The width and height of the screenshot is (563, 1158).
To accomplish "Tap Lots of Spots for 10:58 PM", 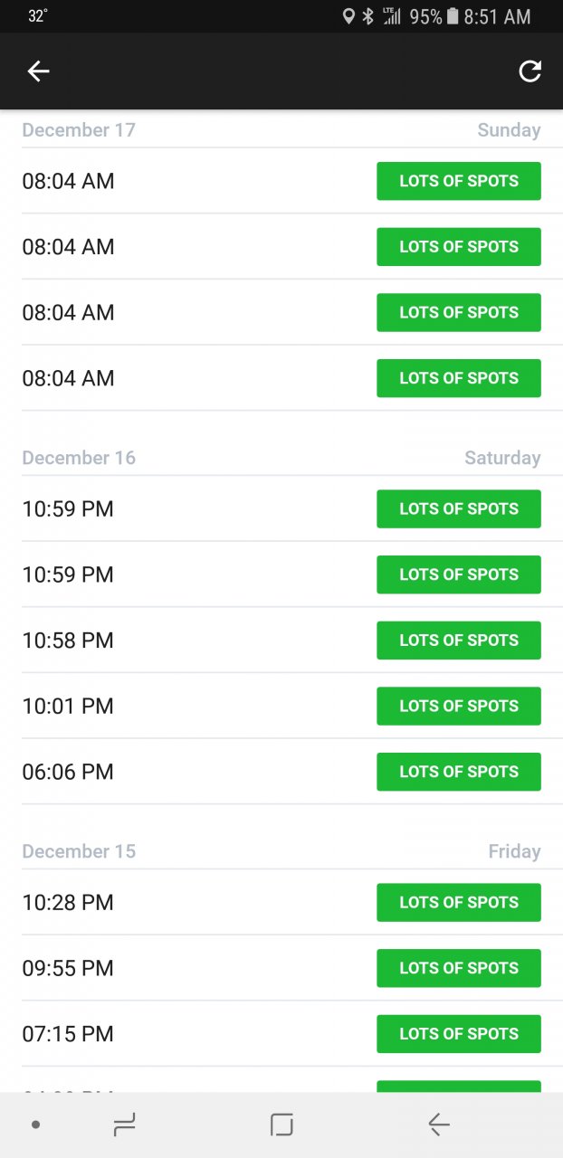I will click(458, 641).
